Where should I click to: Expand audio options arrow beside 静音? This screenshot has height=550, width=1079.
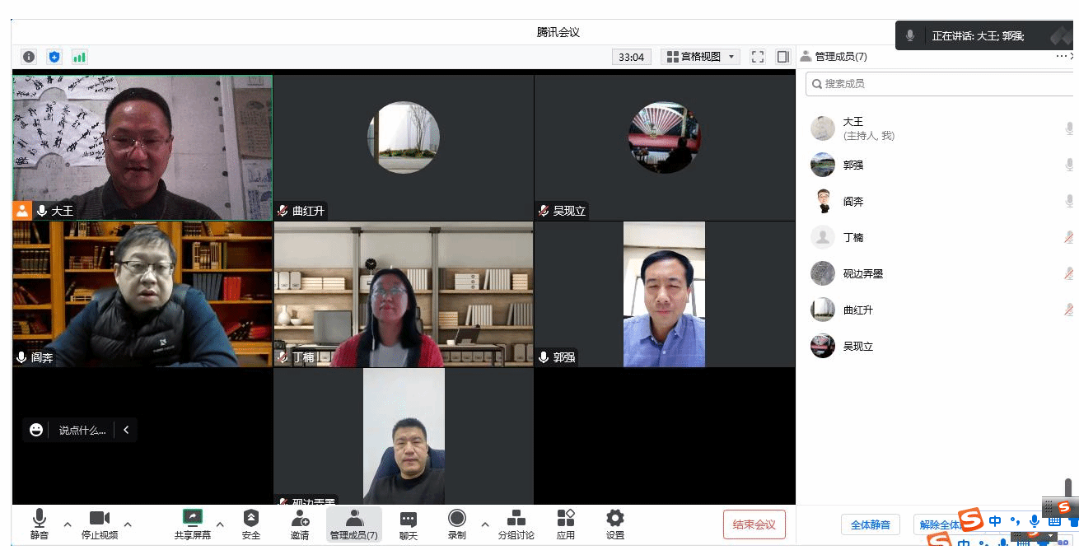pos(68,524)
